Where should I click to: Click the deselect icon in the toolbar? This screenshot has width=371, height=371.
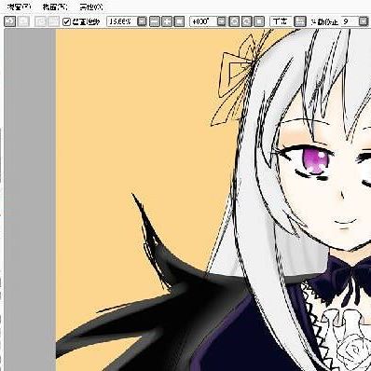(41, 21)
